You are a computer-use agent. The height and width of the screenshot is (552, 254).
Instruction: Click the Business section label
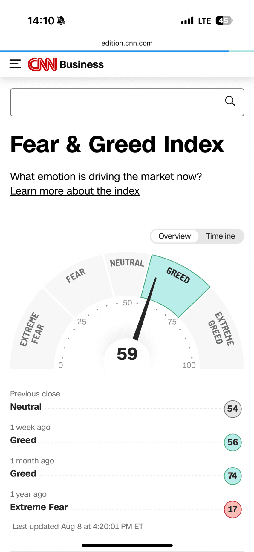(82, 64)
